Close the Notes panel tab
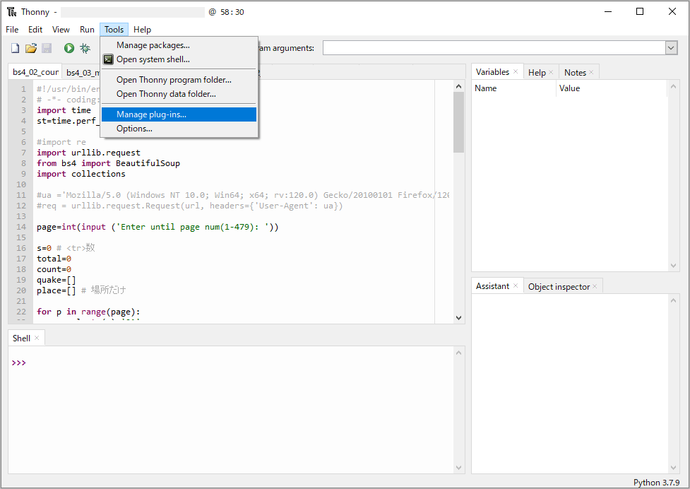Image resolution: width=690 pixels, height=489 pixels. tap(591, 72)
